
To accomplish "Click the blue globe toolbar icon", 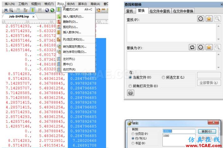I will (x=47, y=10).
